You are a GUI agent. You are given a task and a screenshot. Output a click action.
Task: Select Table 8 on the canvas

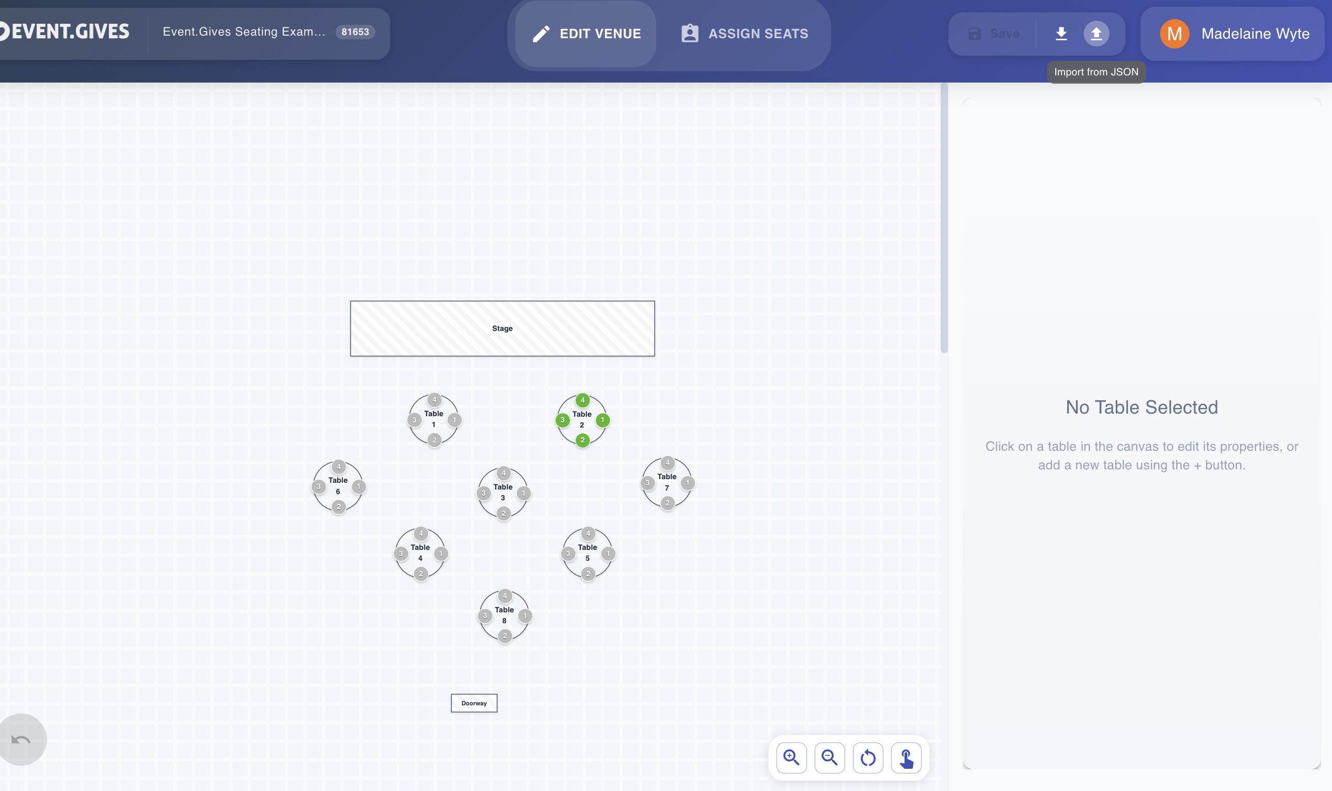point(504,615)
